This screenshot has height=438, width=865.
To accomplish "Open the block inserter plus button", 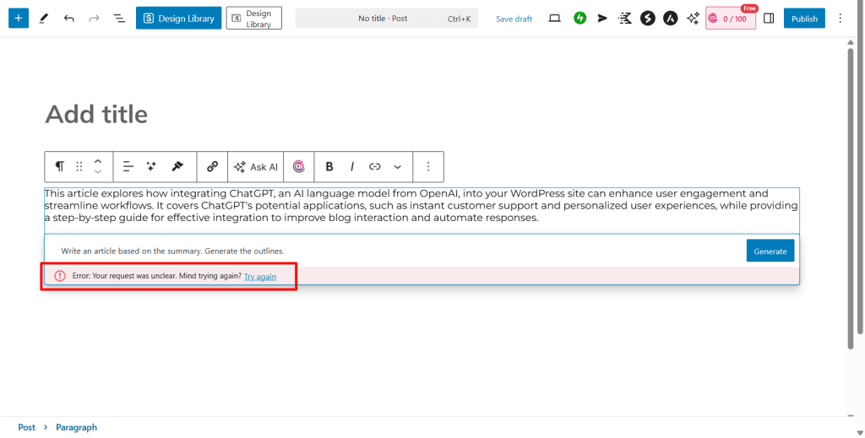I will [19, 18].
